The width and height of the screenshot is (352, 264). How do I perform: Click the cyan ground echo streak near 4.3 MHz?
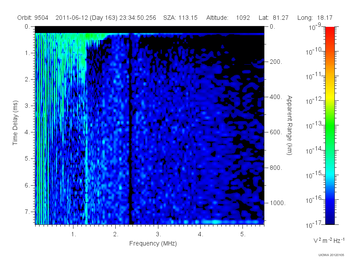(x=216, y=222)
